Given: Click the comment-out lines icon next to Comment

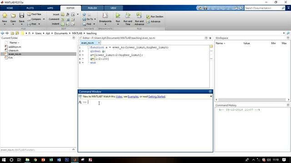Looking at the screenshot, I should pyautogui.click(x=63, y=19).
